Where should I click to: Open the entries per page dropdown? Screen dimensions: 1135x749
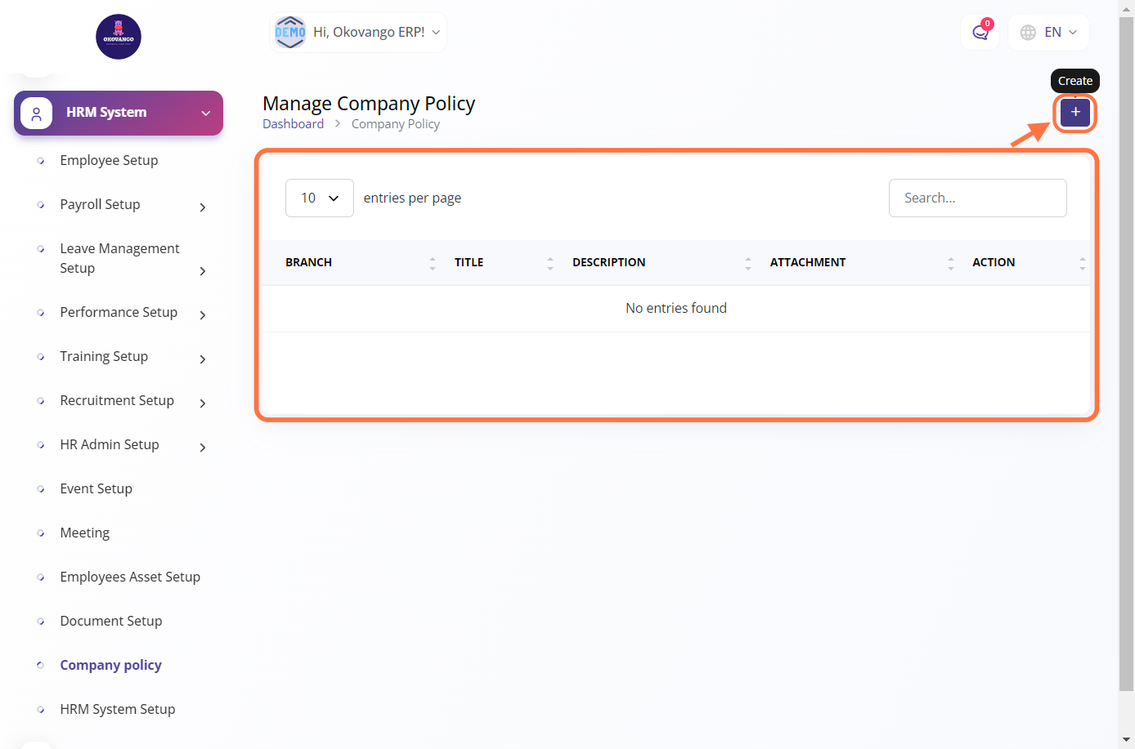319,198
